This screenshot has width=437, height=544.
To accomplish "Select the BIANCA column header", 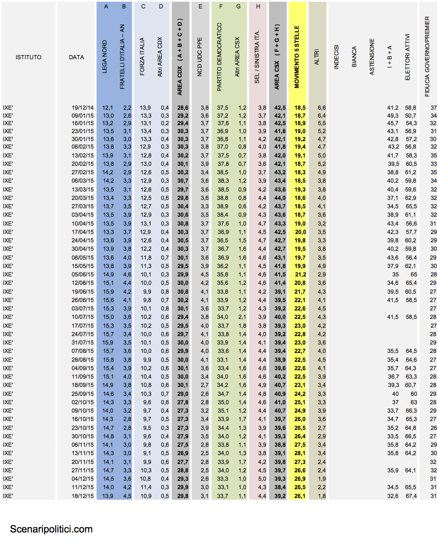I will [354, 57].
